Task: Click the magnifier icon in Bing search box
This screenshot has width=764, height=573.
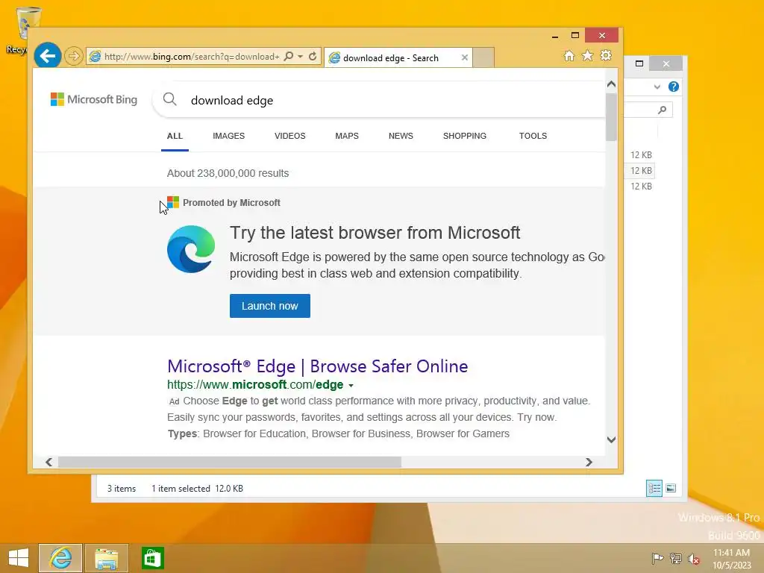Action: point(169,99)
